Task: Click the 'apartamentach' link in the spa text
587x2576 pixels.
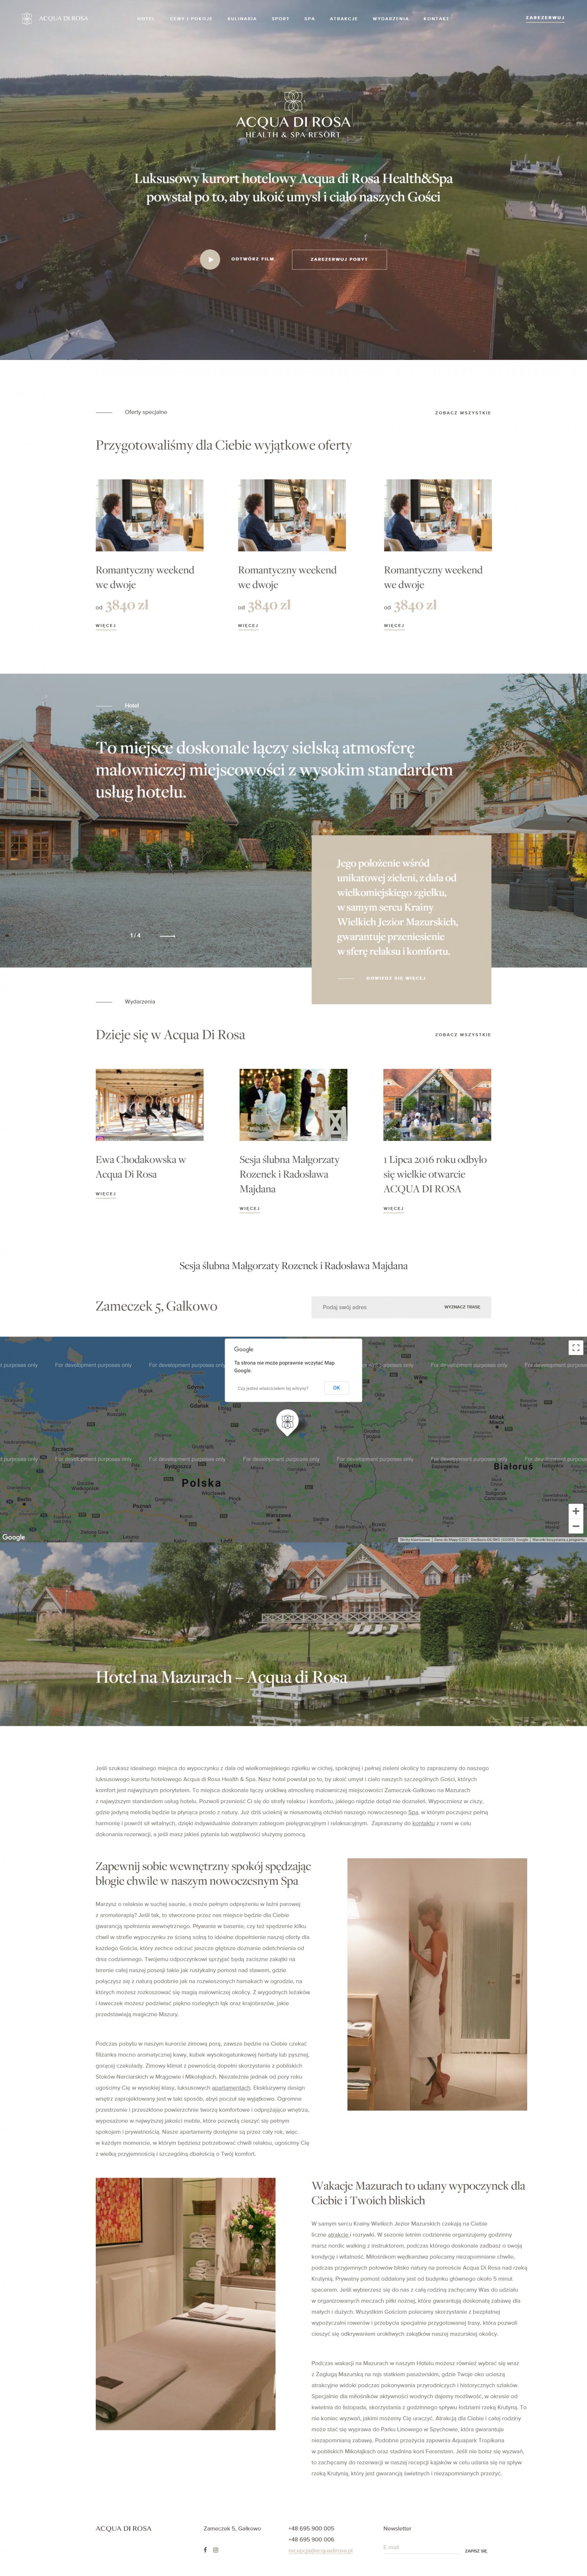Action: coord(231,2088)
